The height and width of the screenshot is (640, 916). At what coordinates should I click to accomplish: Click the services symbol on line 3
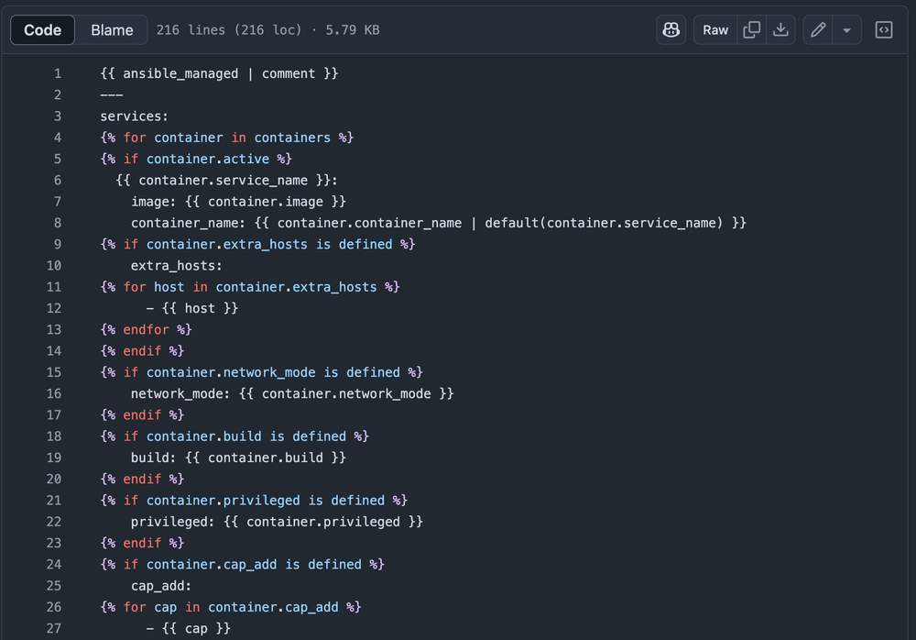(129, 116)
